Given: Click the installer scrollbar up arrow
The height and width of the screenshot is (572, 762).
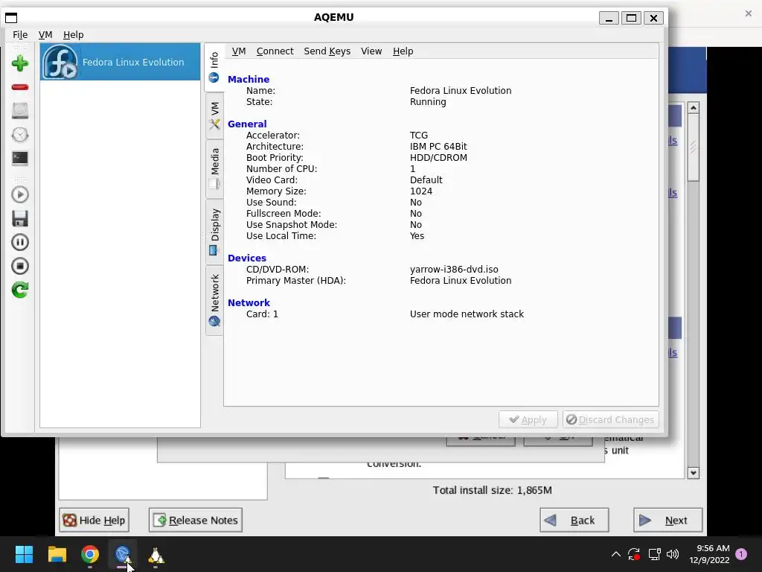Looking at the screenshot, I should tap(694, 107).
